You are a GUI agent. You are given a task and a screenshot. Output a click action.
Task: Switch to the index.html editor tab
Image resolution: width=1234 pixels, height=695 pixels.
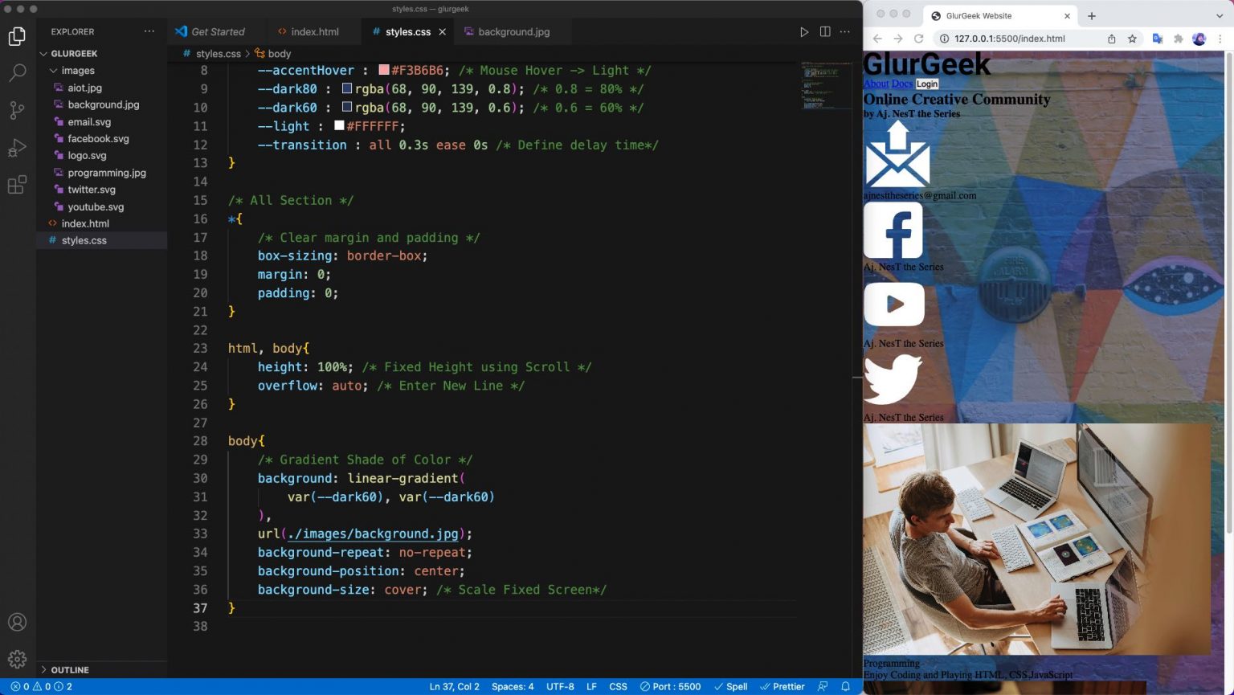coord(314,32)
